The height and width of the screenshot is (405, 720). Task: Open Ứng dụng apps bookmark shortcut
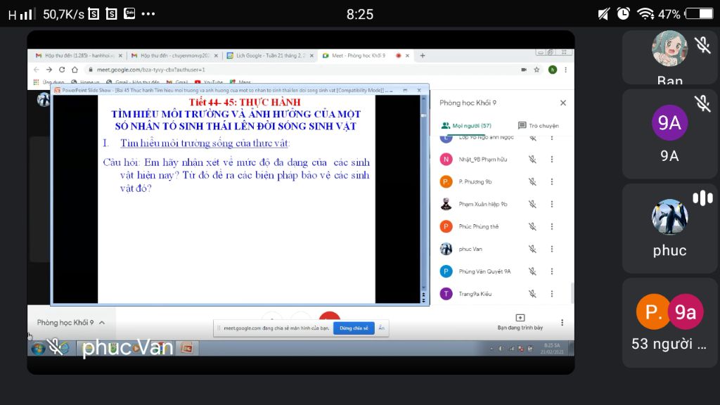click(x=49, y=82)
